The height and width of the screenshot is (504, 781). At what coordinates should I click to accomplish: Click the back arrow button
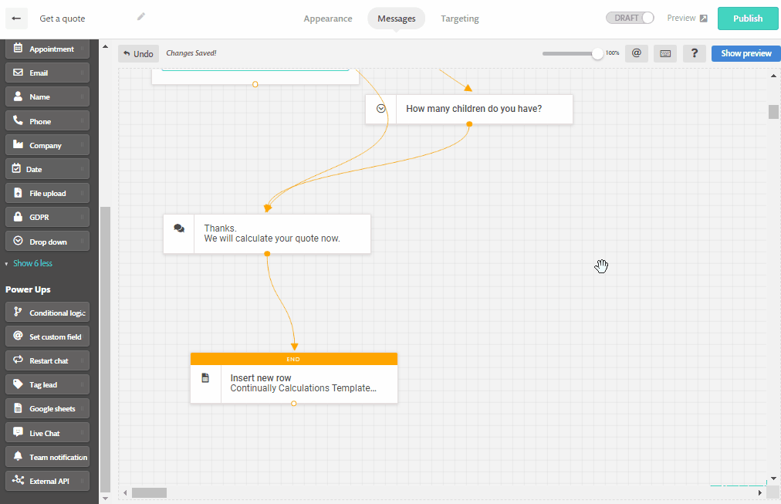point(16,19)
